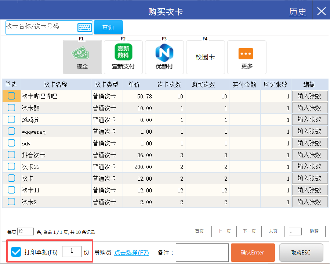Tick the checkbox for 次卡哔哩哔哩

11,96
